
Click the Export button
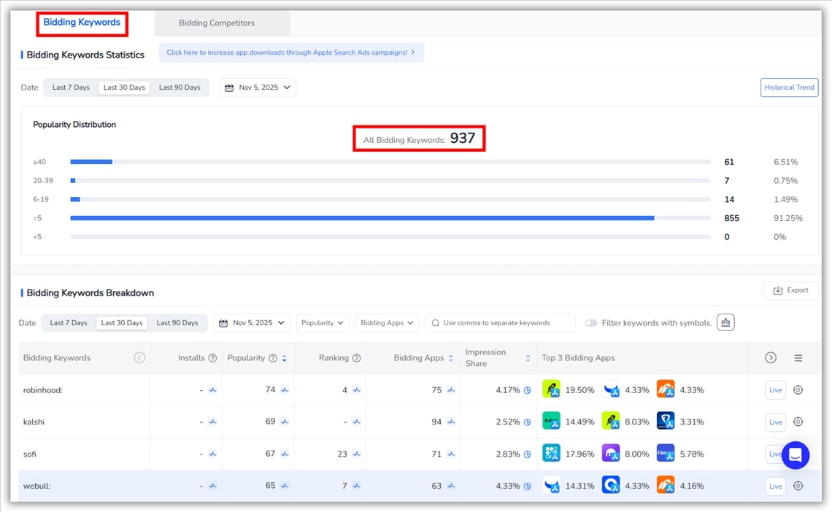point(790,290)
